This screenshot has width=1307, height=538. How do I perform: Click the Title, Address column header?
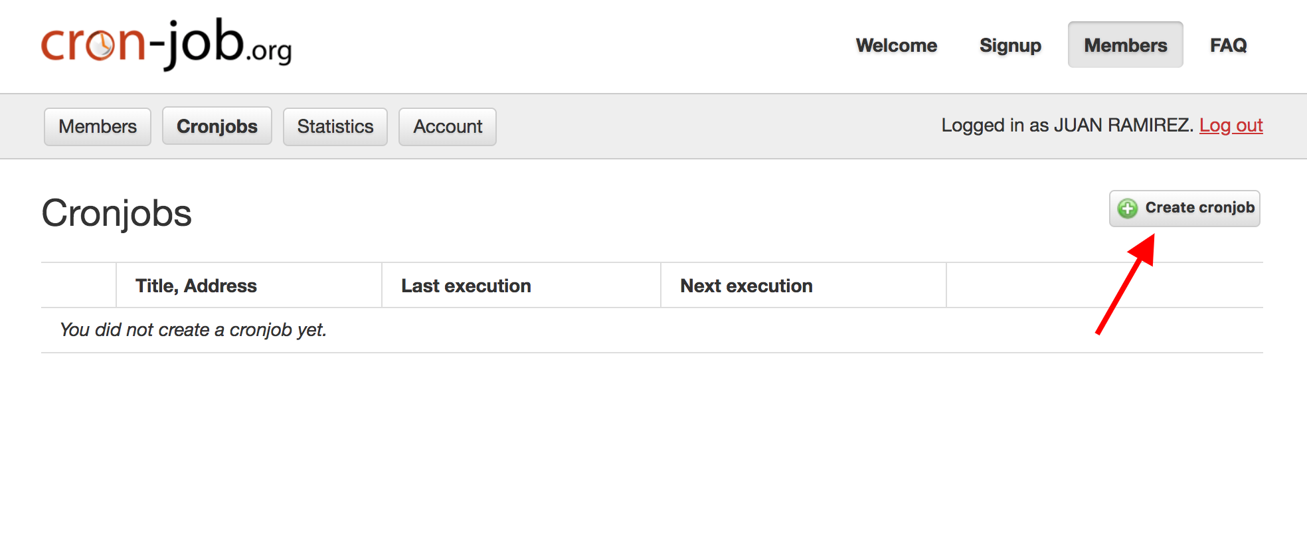196,286
